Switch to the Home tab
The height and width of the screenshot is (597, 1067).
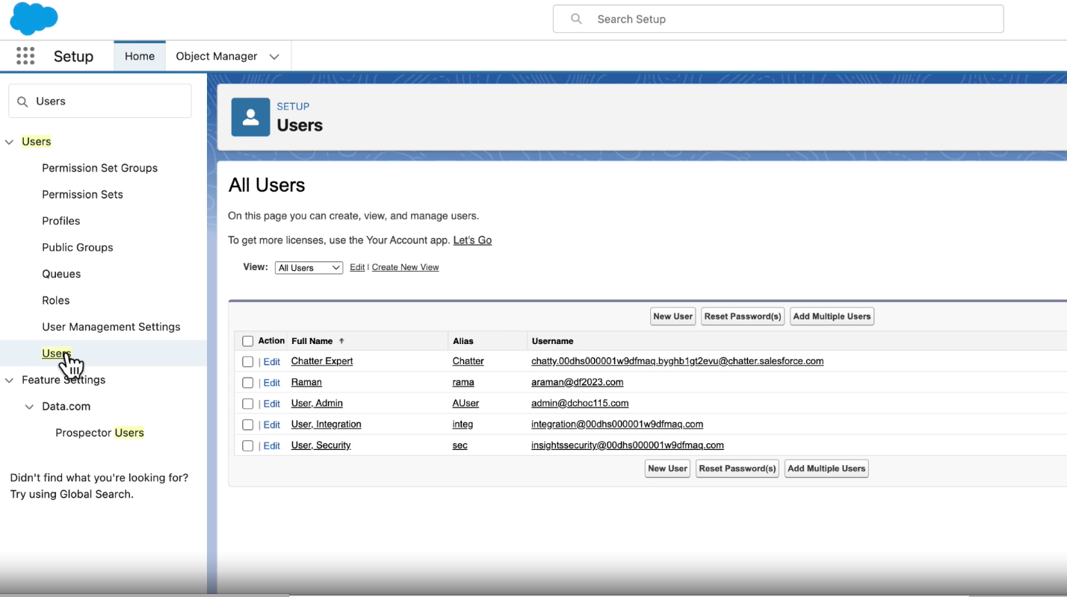pos(139,55)
